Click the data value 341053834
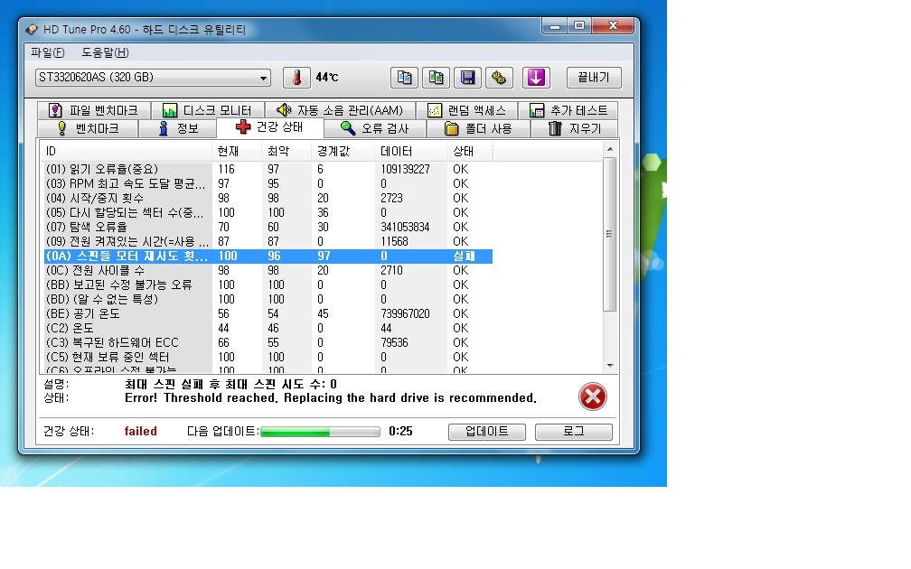This screenshot has height=569, width=911. (405, 227)
